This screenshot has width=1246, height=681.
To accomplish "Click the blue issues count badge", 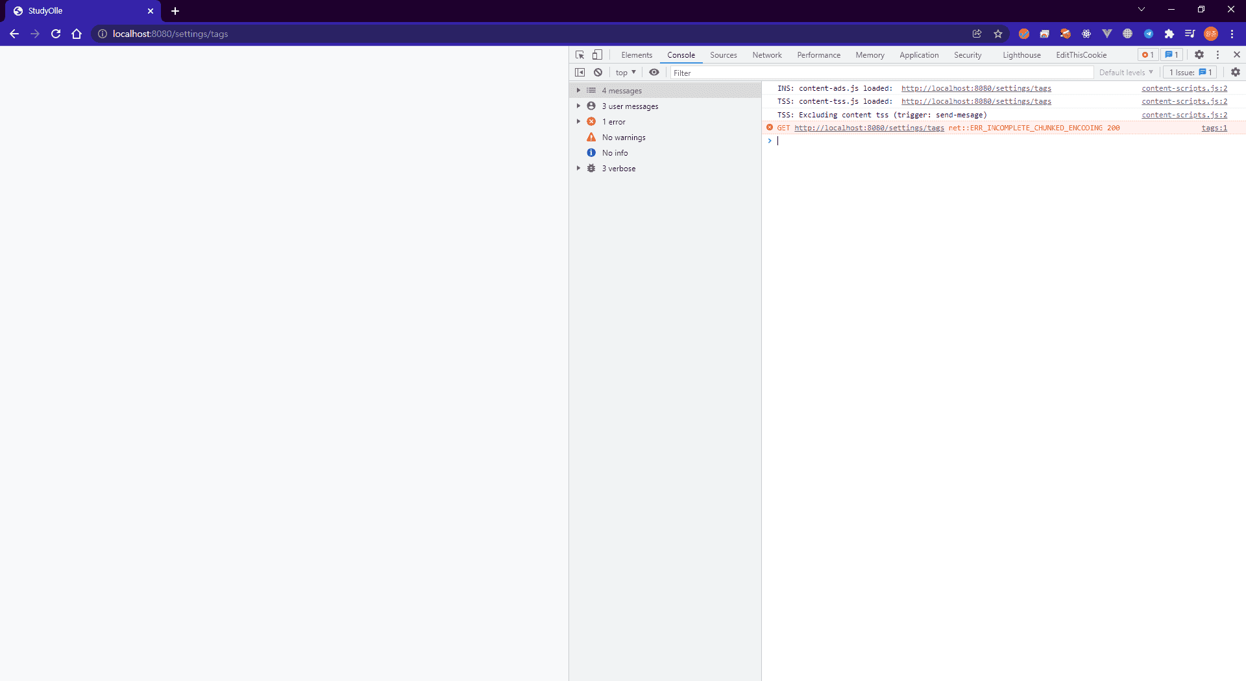I will [x=1172, y=55].
